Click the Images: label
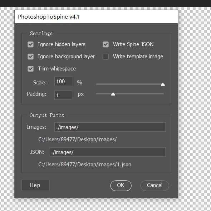Viewport: 211px width, 211px height. point(36,127)
